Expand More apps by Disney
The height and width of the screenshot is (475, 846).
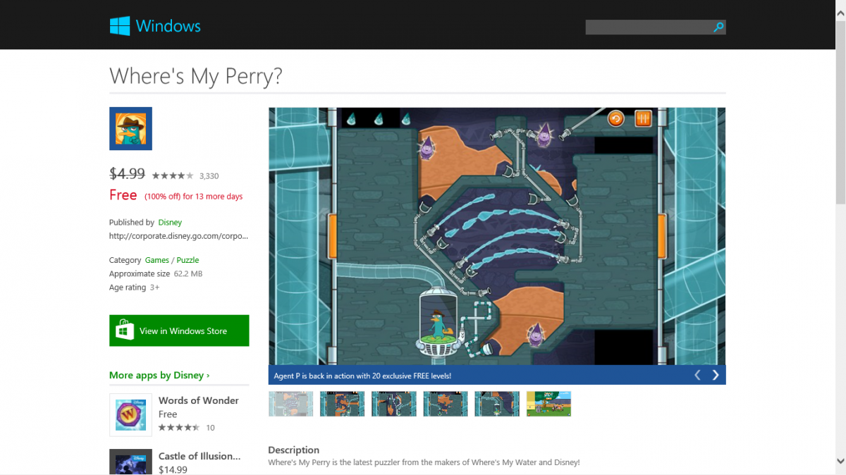pos(159,375)
